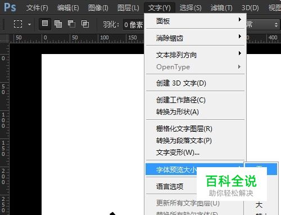This screenshot has width=281, height=215.
Task: Choose 创建 3D 文字(D)
Action: click(x=195, y=83)
